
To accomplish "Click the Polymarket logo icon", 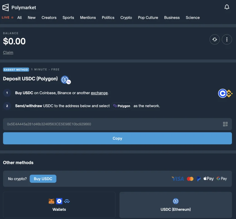I will point(6,7).
